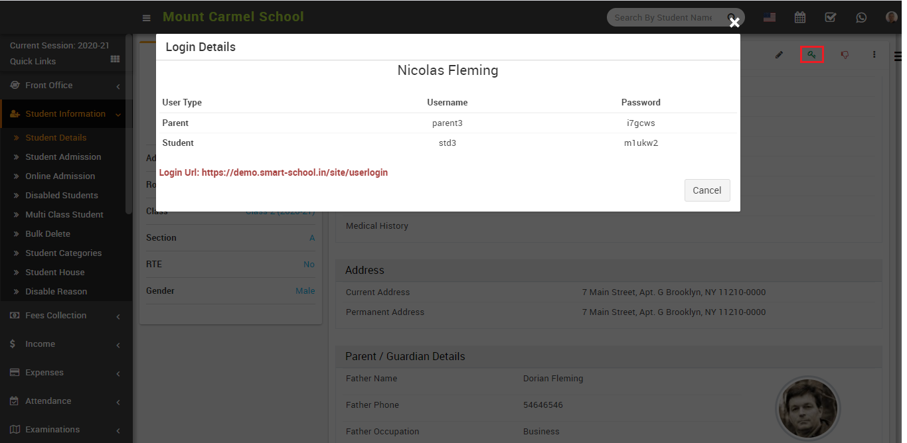
Task: Toggle sidebar with hamburger menu icon
Action: point(146,18)
